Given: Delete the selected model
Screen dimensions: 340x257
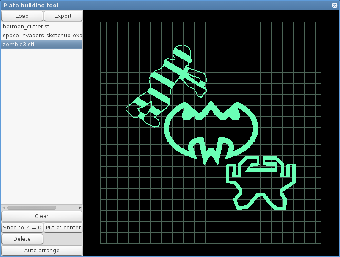Looking at the screenshot, I should [22, 239].
